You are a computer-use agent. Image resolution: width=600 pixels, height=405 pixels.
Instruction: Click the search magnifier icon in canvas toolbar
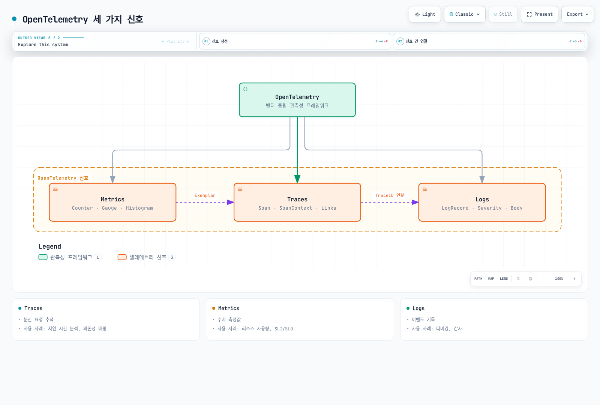point(518,279)
